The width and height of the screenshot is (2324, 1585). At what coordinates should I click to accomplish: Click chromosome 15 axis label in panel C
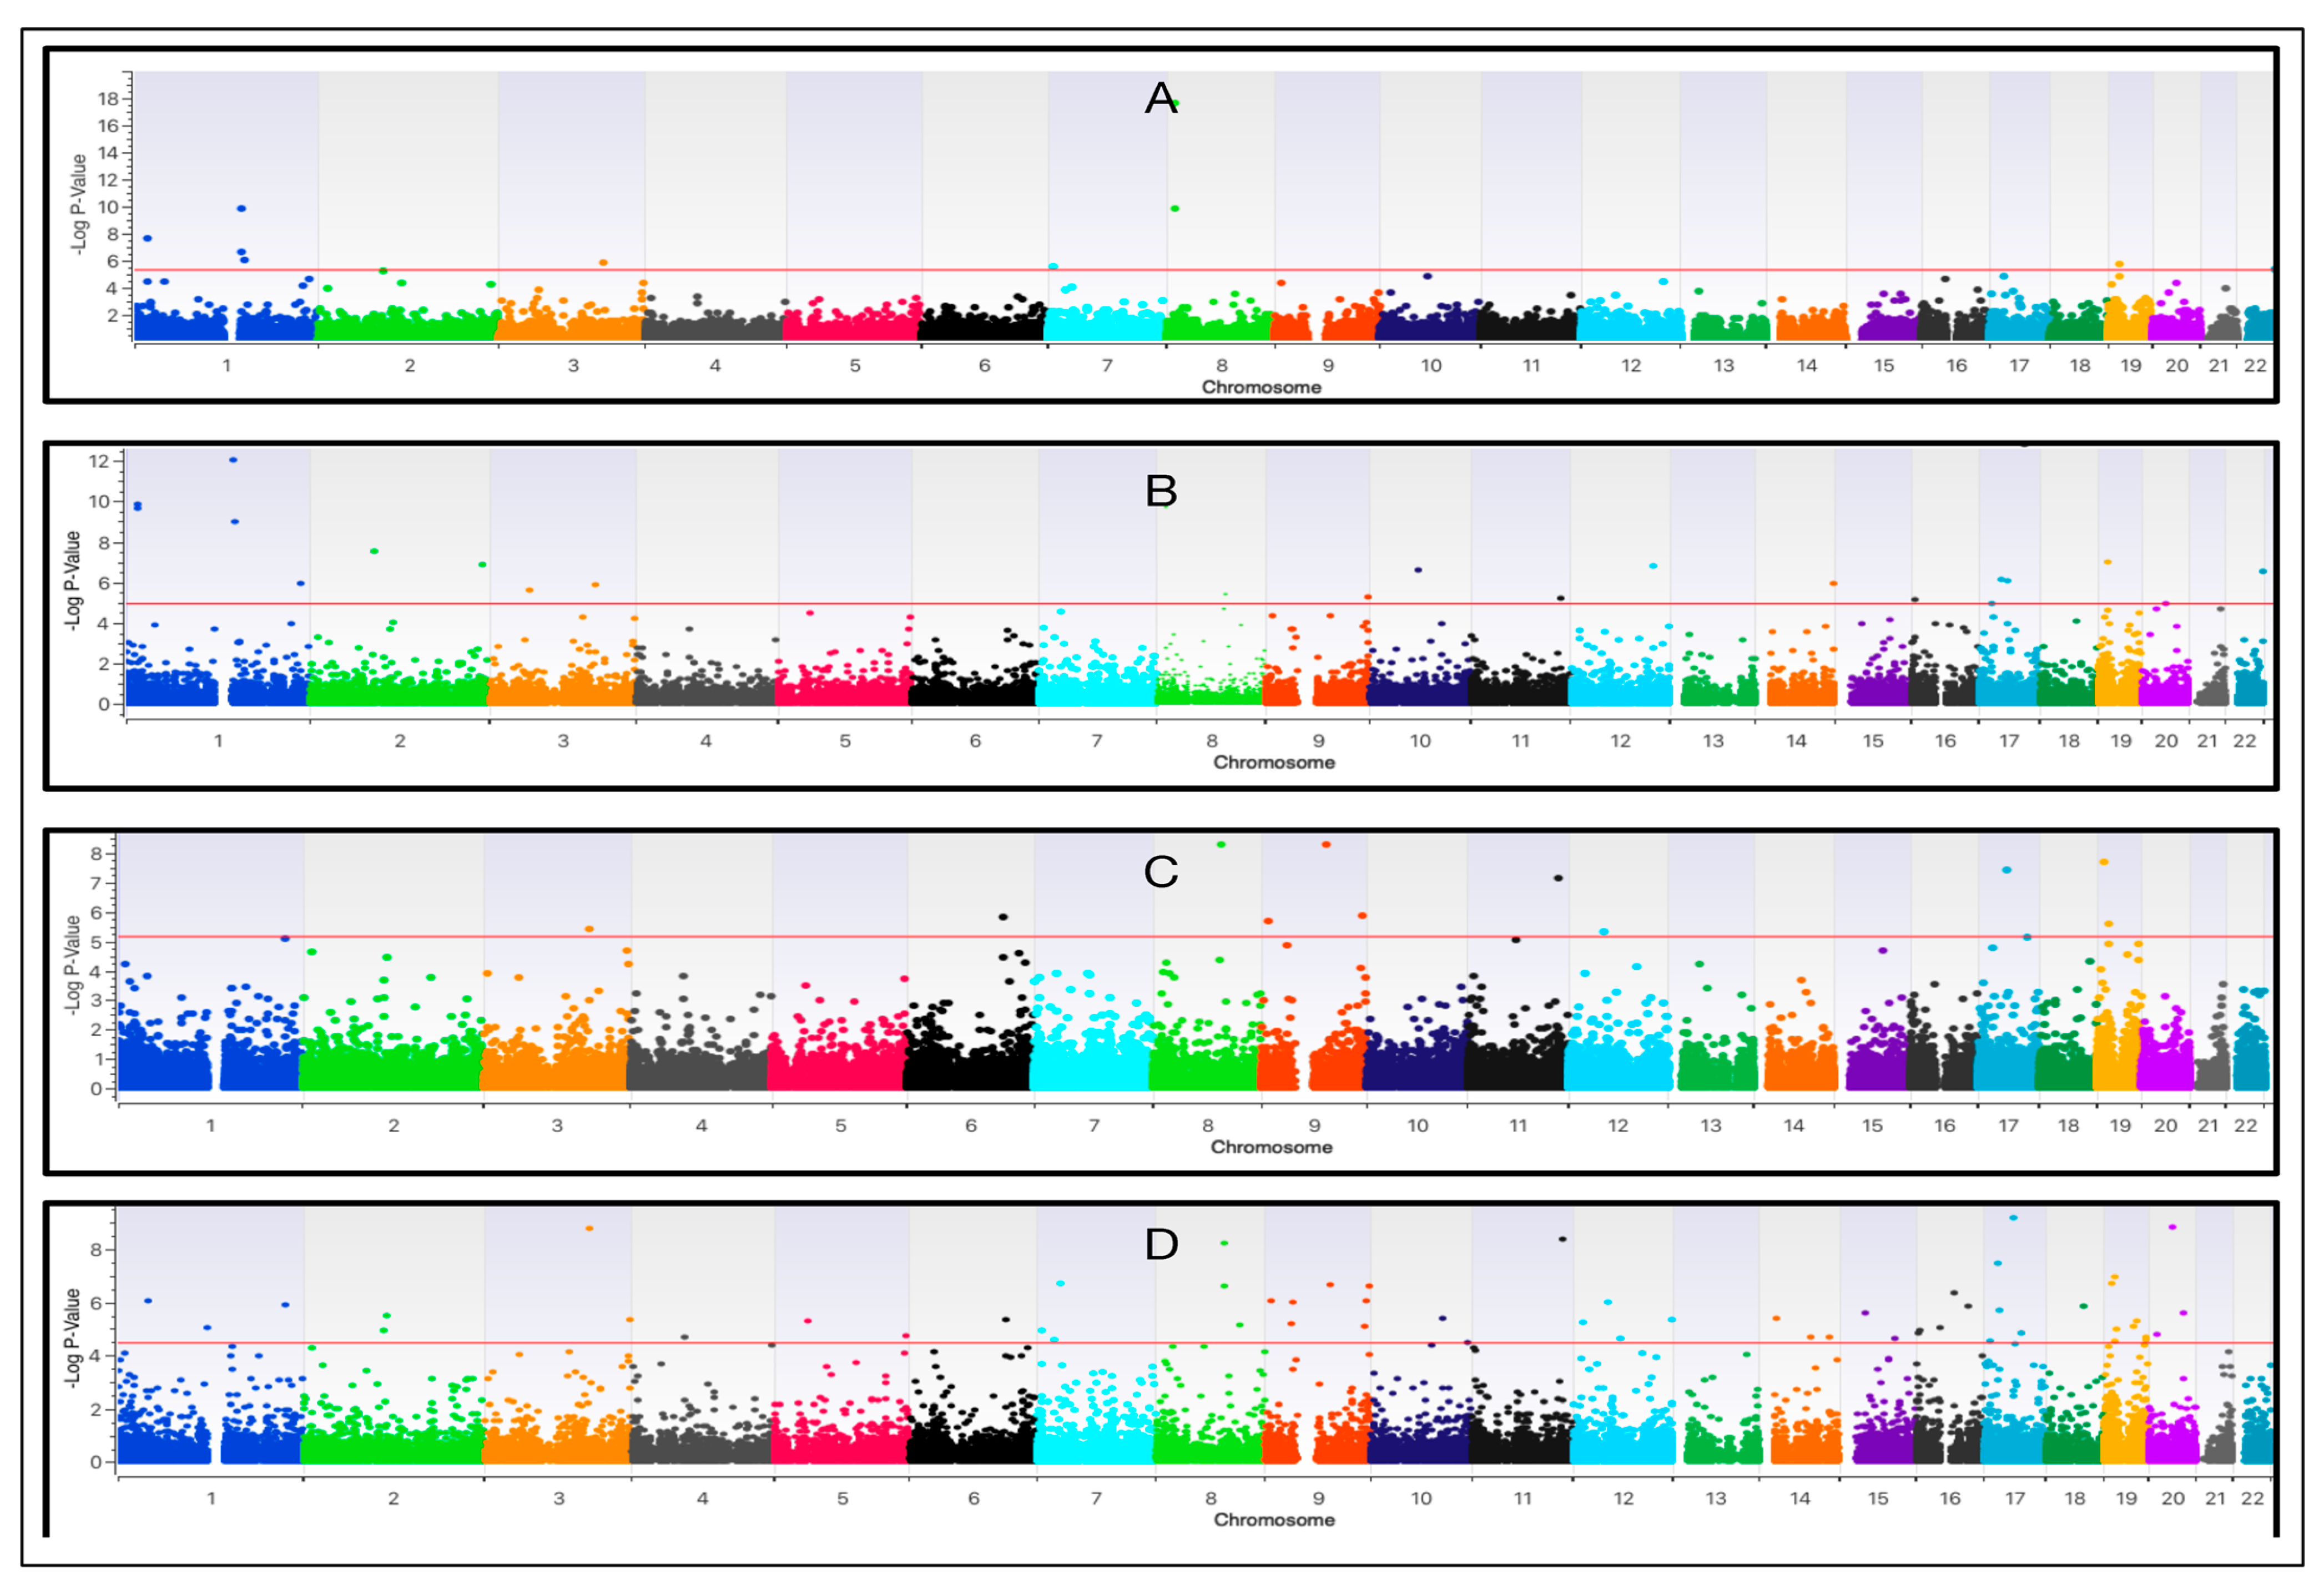(x=1873, y=1126)
